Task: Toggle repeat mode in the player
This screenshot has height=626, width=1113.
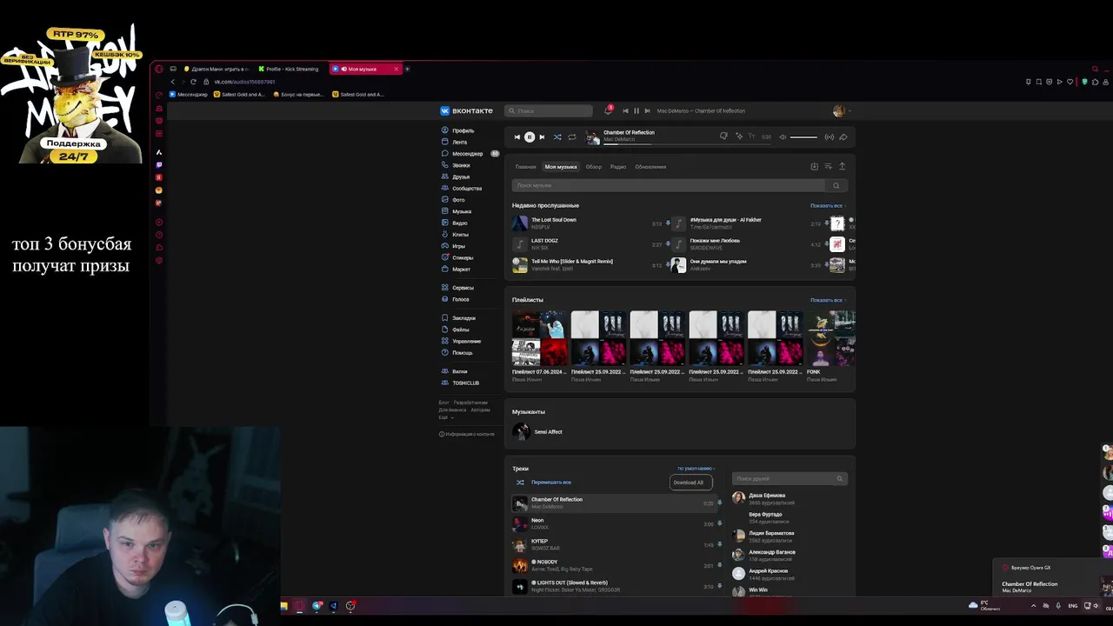Action: pos(571,137)
